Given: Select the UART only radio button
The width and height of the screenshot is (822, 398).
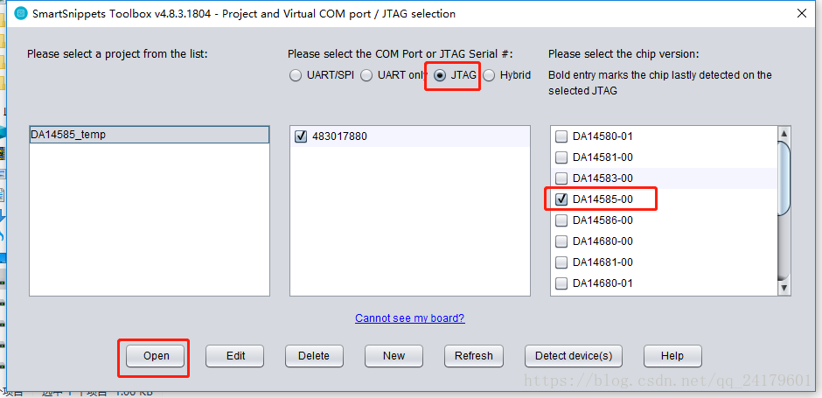Looking at the screenshot, I should tap(366, 75).
